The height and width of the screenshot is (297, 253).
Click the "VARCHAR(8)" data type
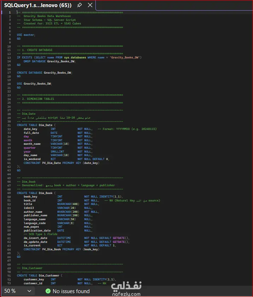coord(66,223)
